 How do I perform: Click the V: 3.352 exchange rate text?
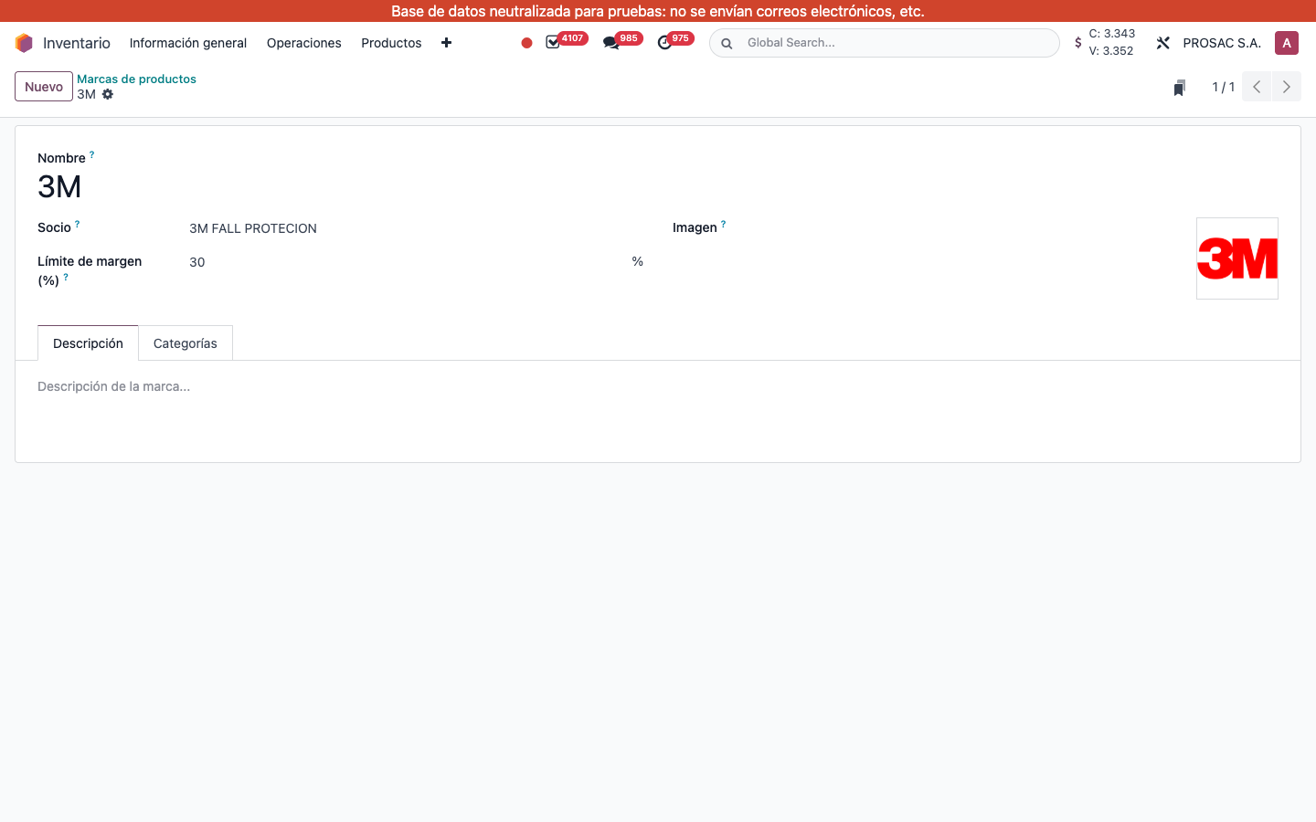click(1111, 51)
